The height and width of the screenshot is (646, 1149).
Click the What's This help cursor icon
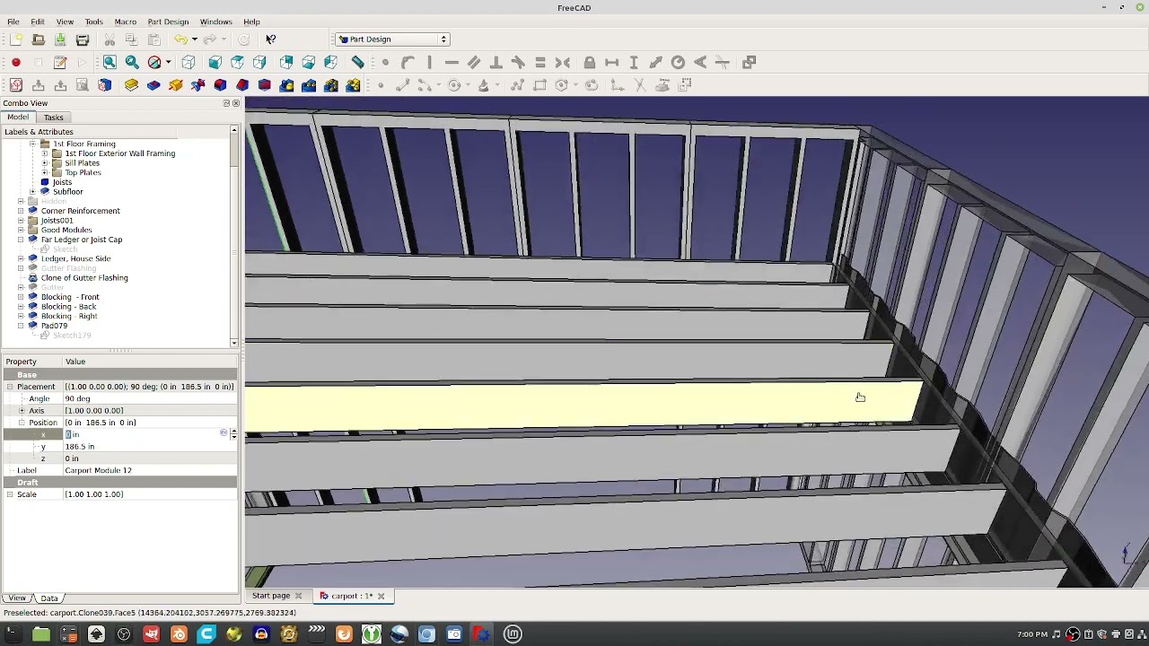(x=270, y=39)
